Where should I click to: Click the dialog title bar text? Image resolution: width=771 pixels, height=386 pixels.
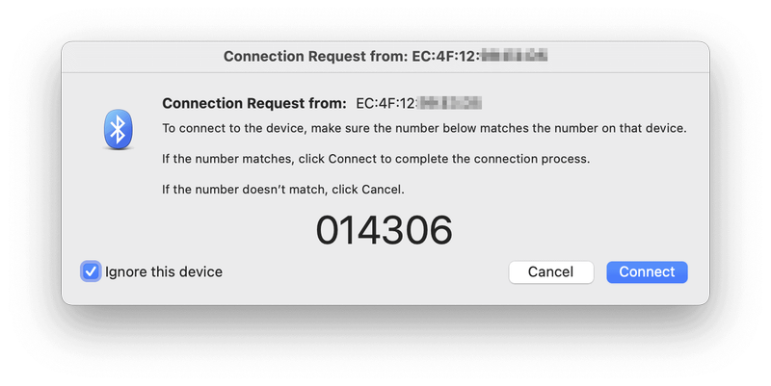(x=385, y=56)
